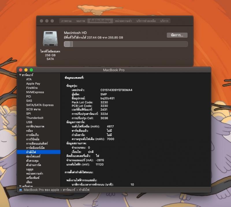Image resolution: width=231 pixels, height=207 pixels.
Task: Open Thunderbolt in the sidebar
Action: click(x=35, y=118)
